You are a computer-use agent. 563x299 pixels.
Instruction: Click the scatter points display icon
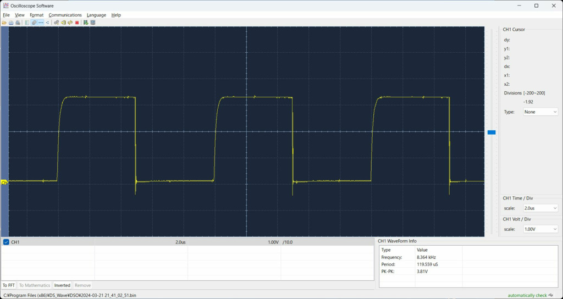coord(47,22)
